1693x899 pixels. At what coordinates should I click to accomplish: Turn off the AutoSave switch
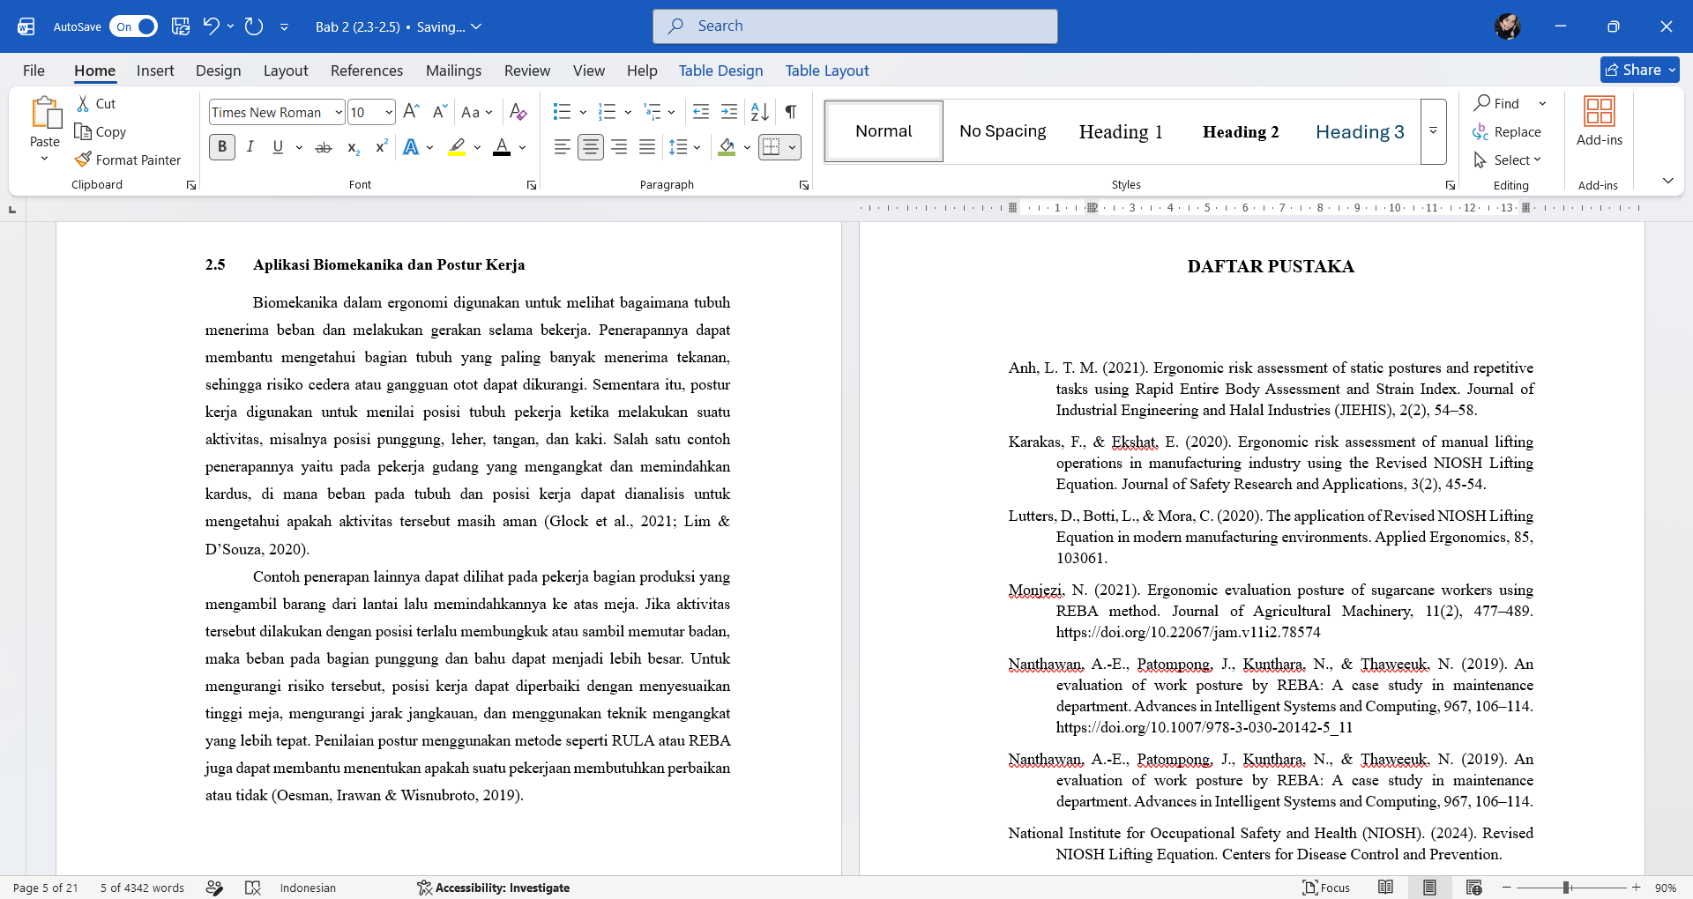tap(133, 26)
